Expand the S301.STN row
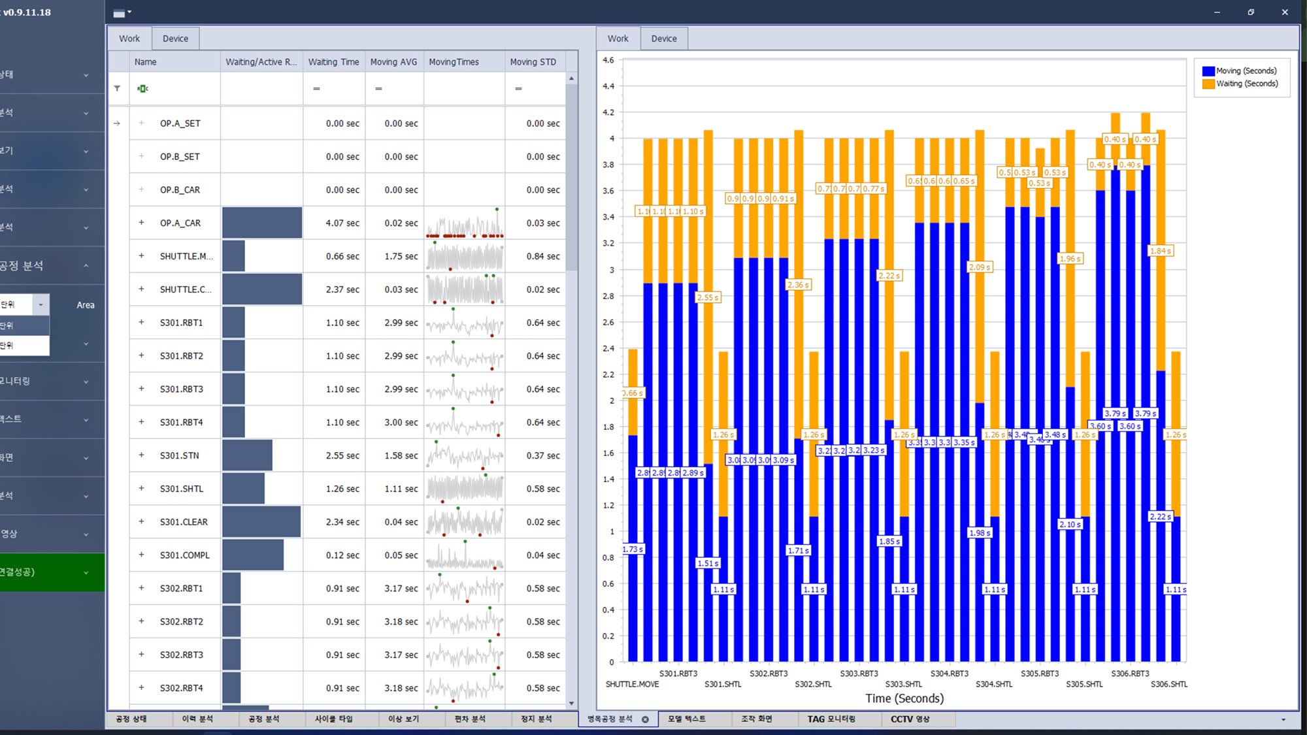Screen dimensions: 1307x735 point(141,455)
